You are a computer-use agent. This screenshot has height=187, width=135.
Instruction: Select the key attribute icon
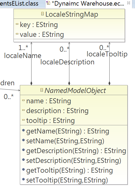[x=17, y=24]
